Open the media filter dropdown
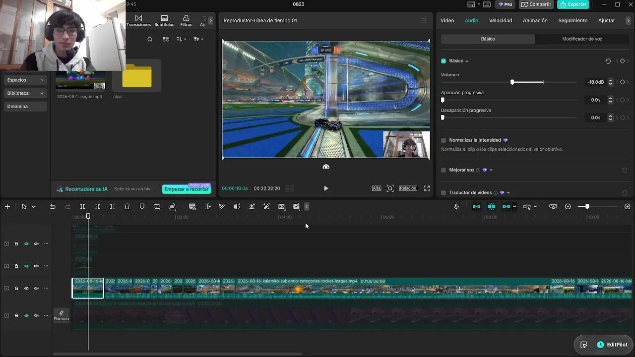 click(198, 39)
